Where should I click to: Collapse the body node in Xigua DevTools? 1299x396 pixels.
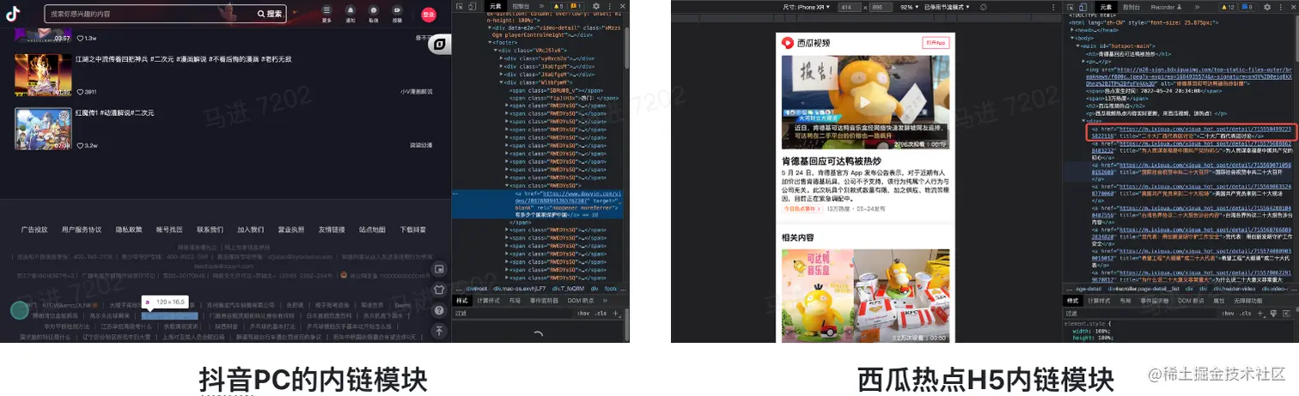tap(1073, 37)
